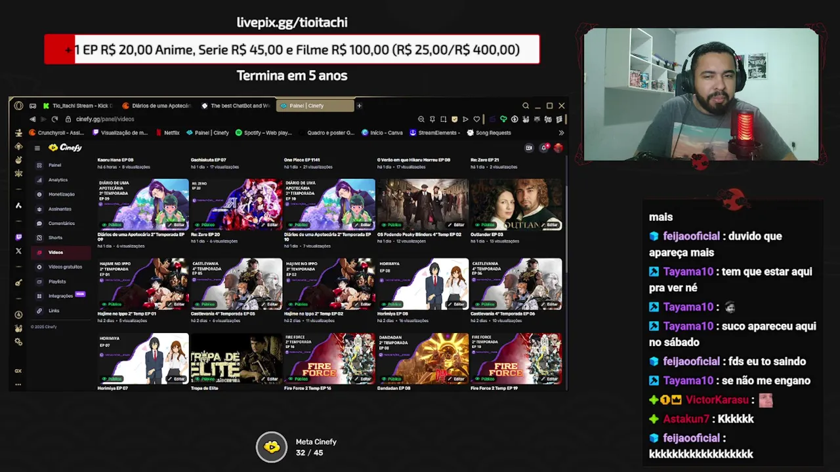Viewport: 840px width, 472px height.
Task: Edit Castlevania 4° Temporada EP 05
Action: coord(270,304)
